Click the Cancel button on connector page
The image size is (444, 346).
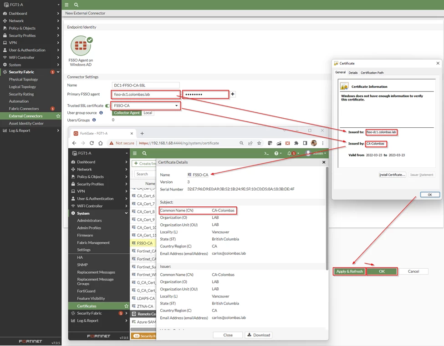(x=413, y=271)
